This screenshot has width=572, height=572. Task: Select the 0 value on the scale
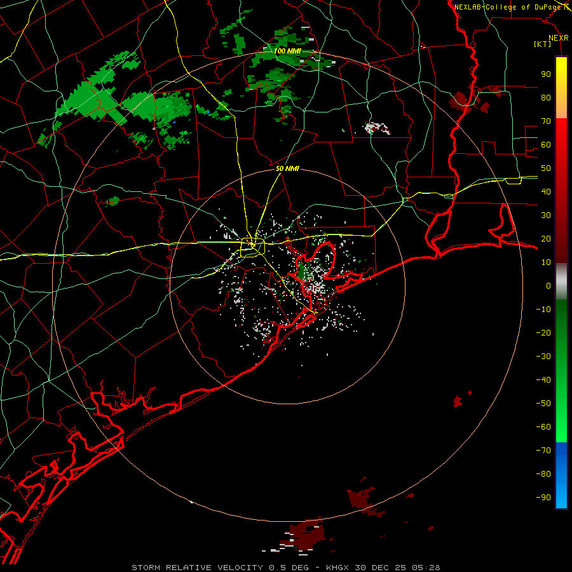tap(548, 285)
